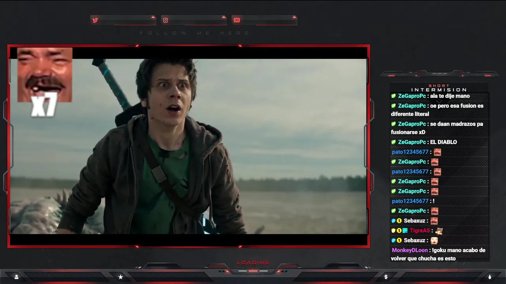Click the 'FOLLOW ME HERE' caption
Screen dimensions: 506x284
click(194, 33)
